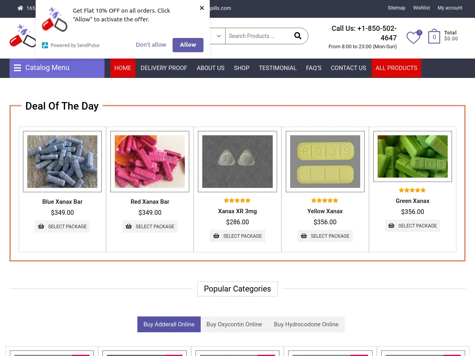Choose Don't allow in the notification popup

[x=151, y=45]
